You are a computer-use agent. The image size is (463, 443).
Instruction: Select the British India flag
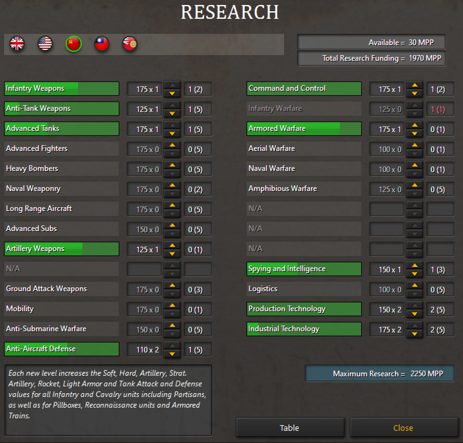click(x=130, y=44)
